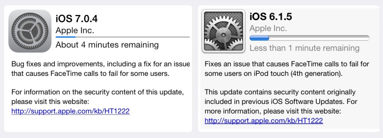Click the blue filled portion of iOS 7.0.4 progress
383x138 pixels.
tap(65, 37)
